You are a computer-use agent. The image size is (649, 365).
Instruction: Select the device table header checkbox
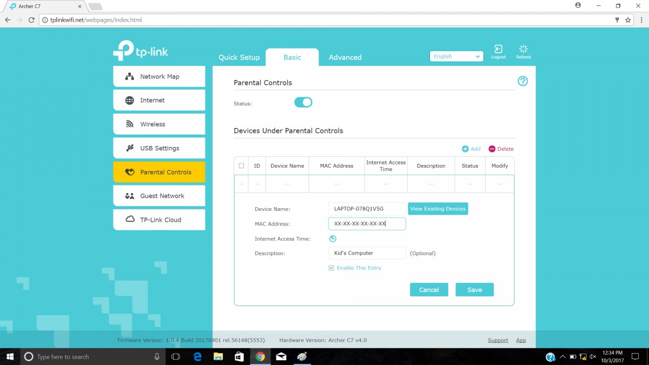(241, 165)
